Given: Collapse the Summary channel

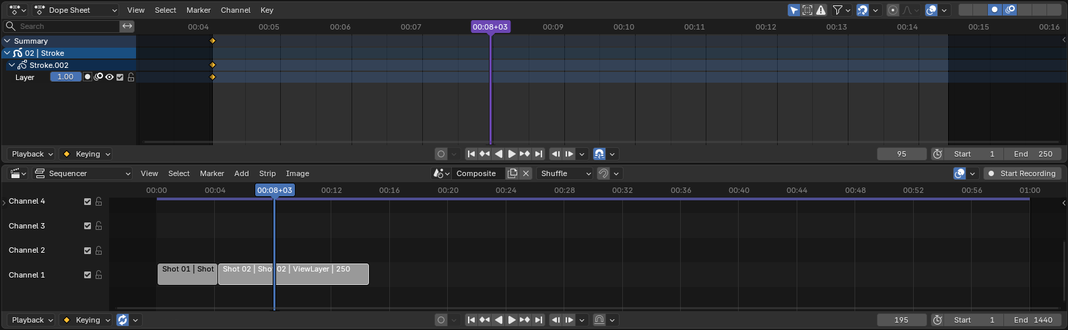Looking at the screenshot, I should tap(7, 41).
